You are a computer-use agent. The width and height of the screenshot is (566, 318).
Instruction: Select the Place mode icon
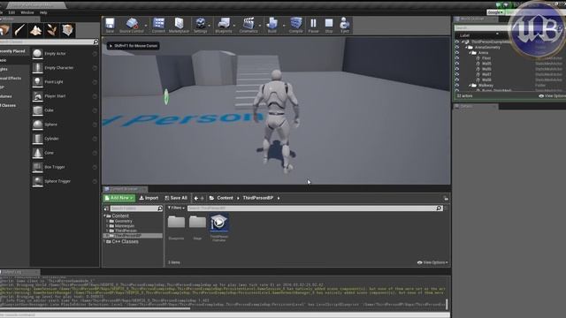[4, 30]
